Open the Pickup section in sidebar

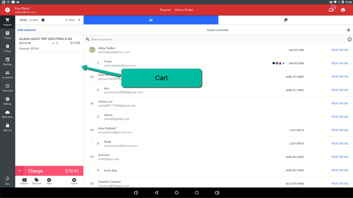click(7, 48)
